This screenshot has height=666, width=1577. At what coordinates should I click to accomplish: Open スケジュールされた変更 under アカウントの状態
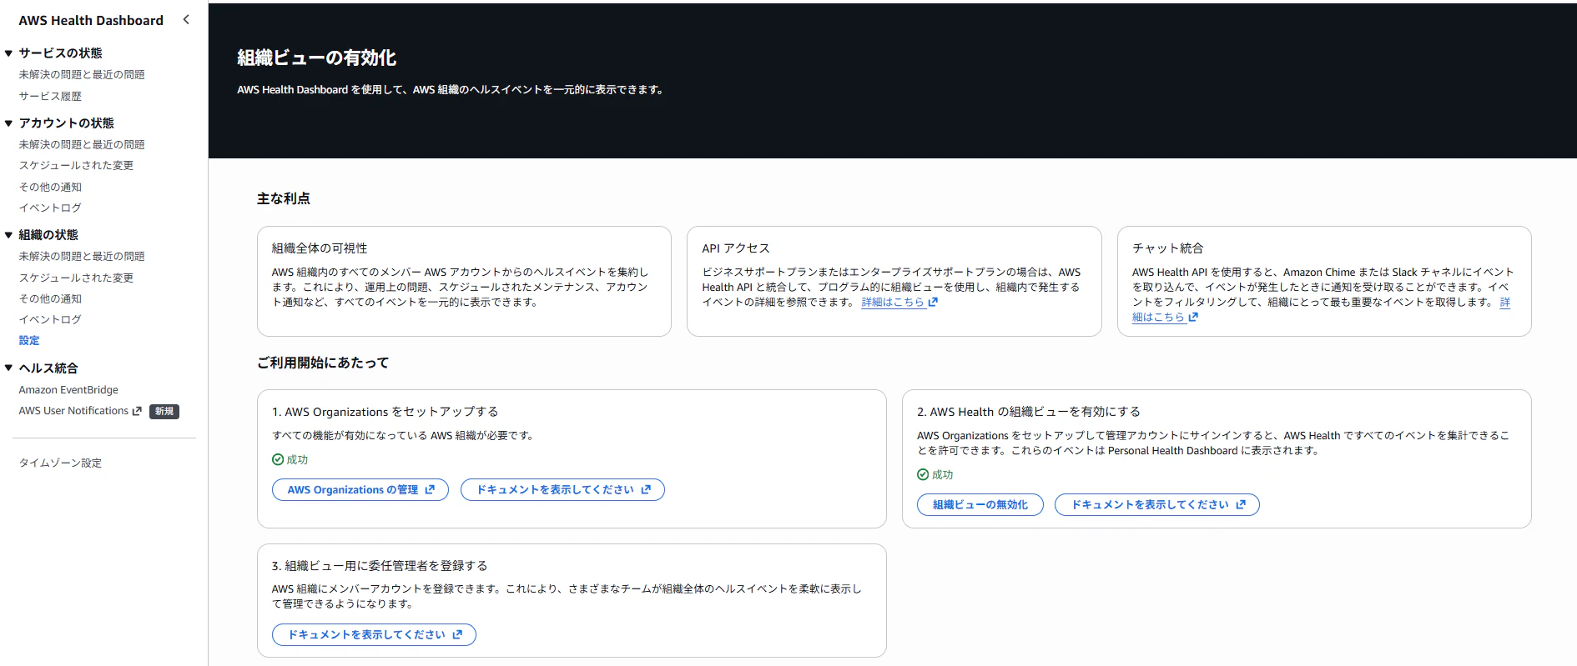[x=76, y=165]
